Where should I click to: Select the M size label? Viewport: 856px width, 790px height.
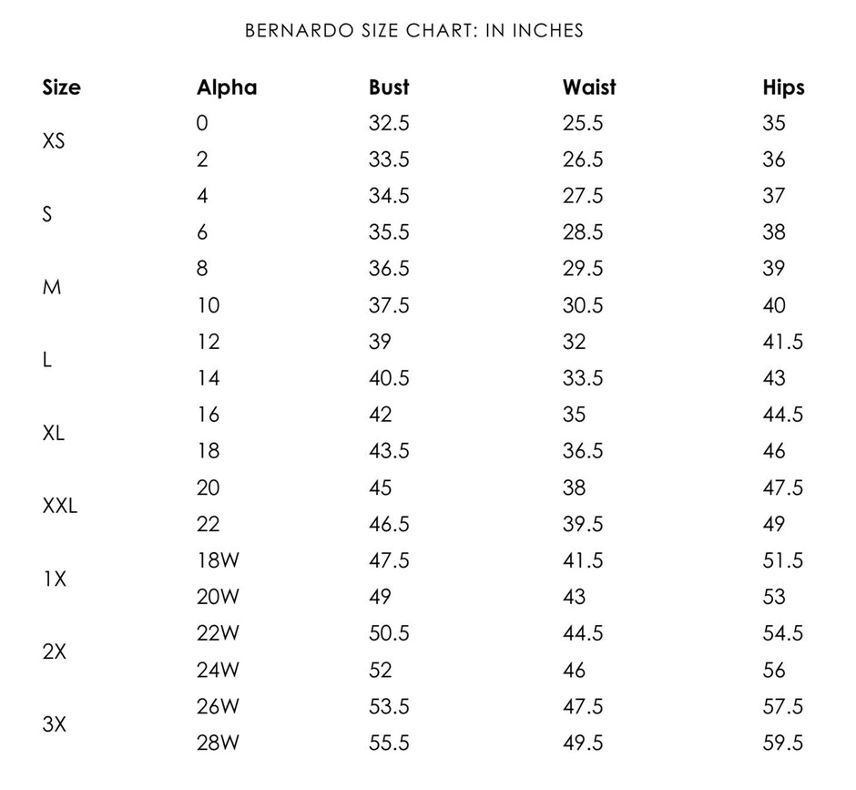(x=52, y=287)
